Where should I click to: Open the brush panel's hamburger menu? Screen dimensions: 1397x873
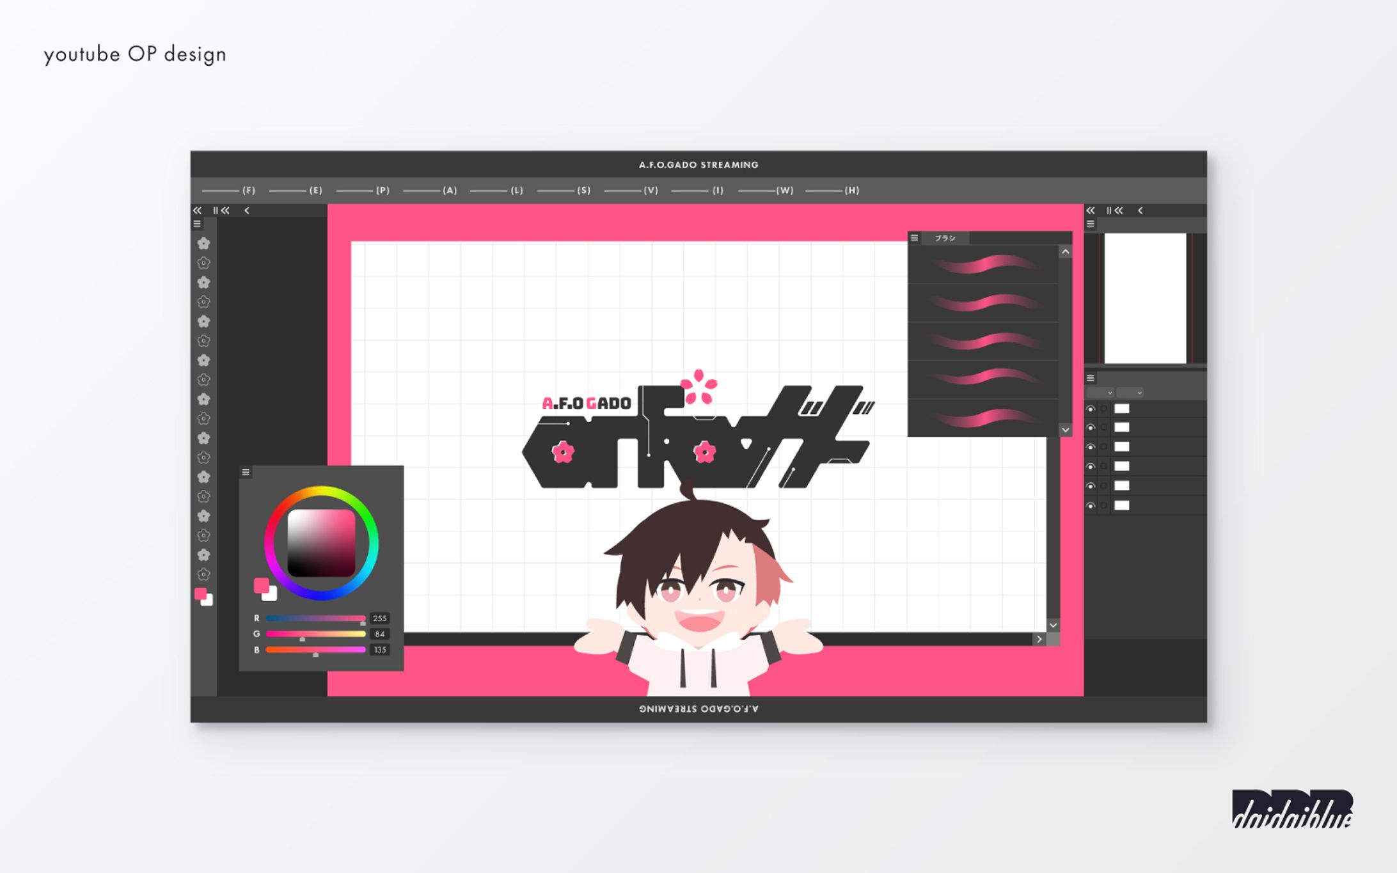[x=915, y=238]
